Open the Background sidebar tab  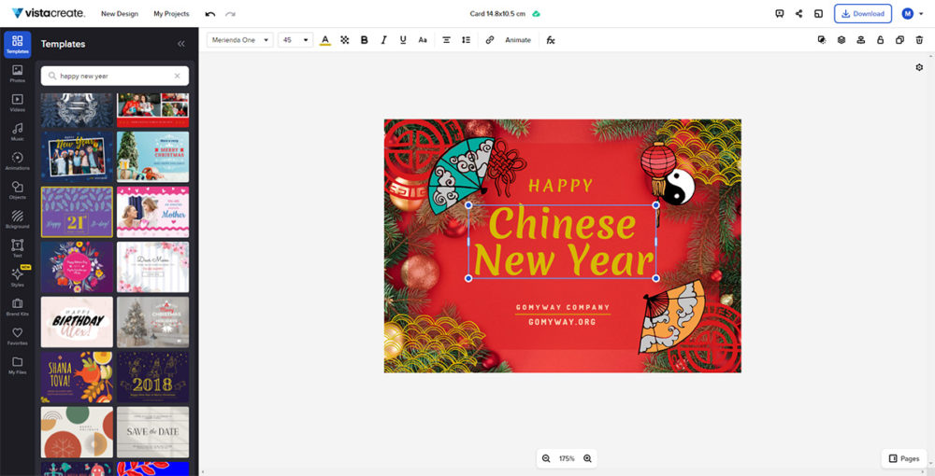click(17, 219)
